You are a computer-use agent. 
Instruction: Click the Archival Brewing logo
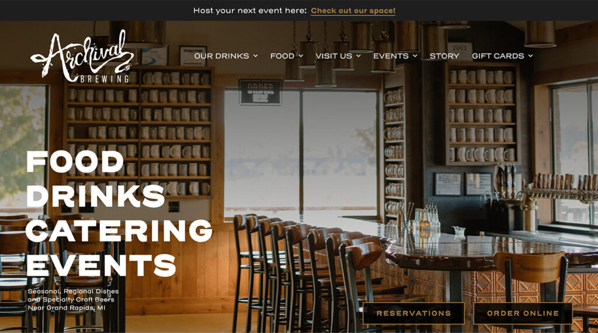(x=82, y=57)
